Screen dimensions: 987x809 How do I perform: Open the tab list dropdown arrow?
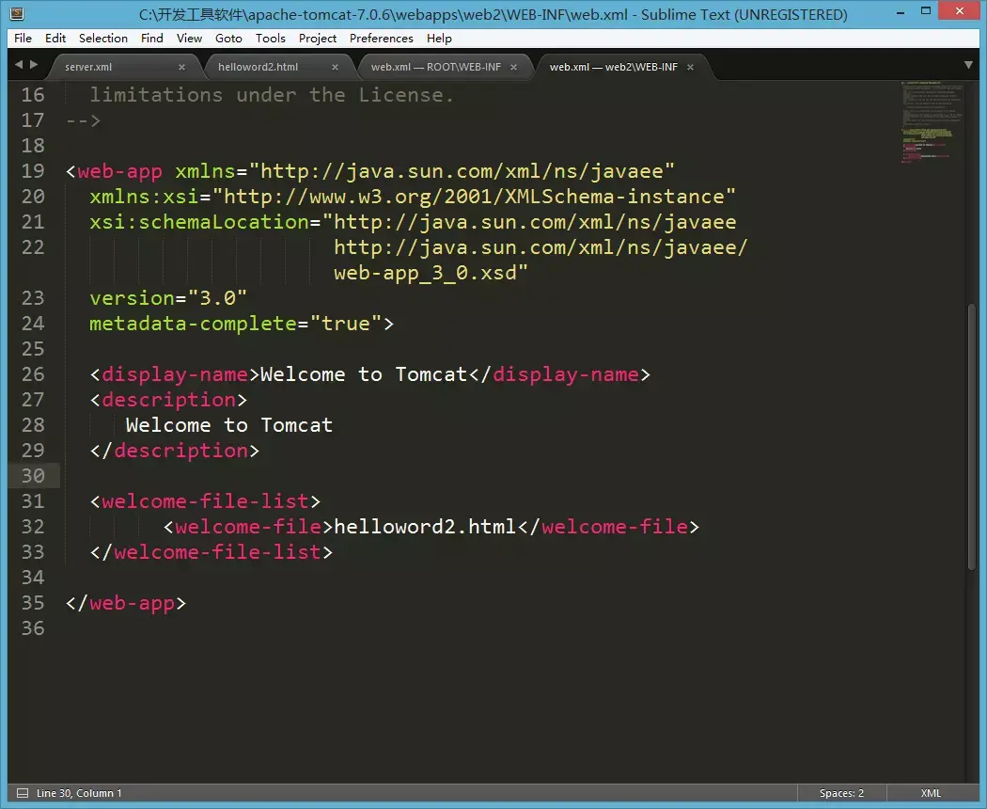coord(969,65)
